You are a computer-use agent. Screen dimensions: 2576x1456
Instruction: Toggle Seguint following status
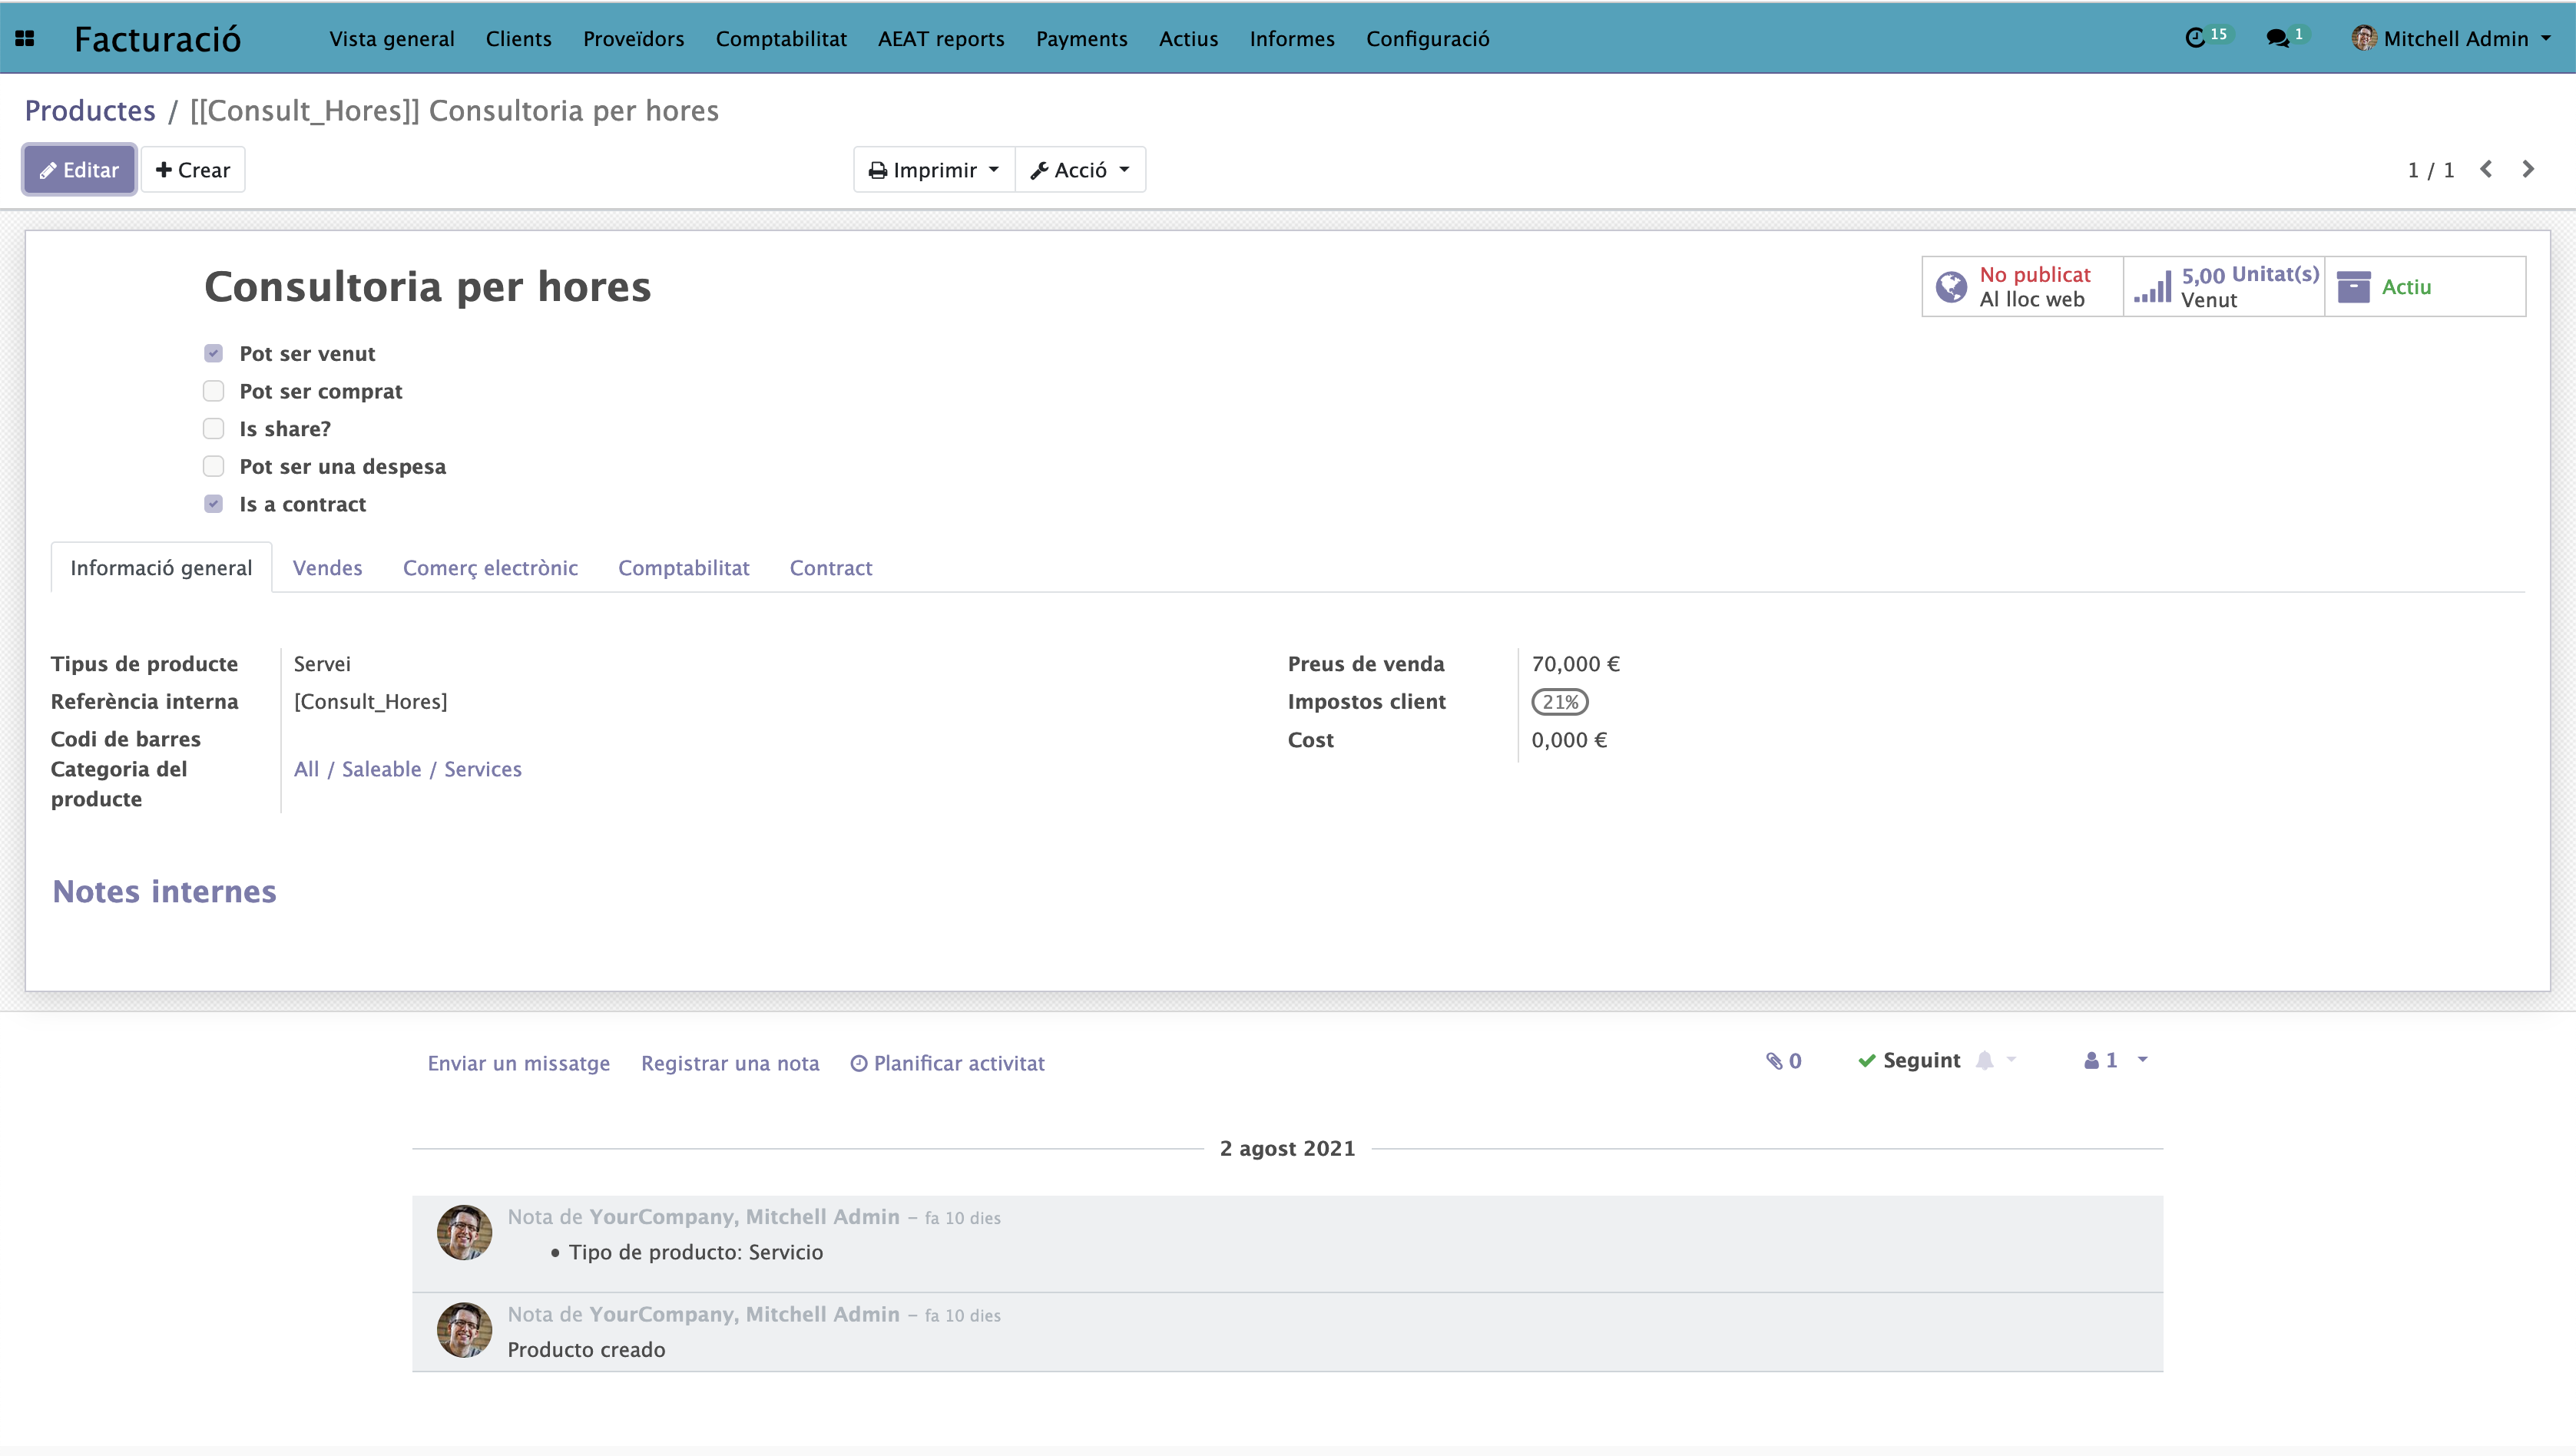coord(1908,1060)
